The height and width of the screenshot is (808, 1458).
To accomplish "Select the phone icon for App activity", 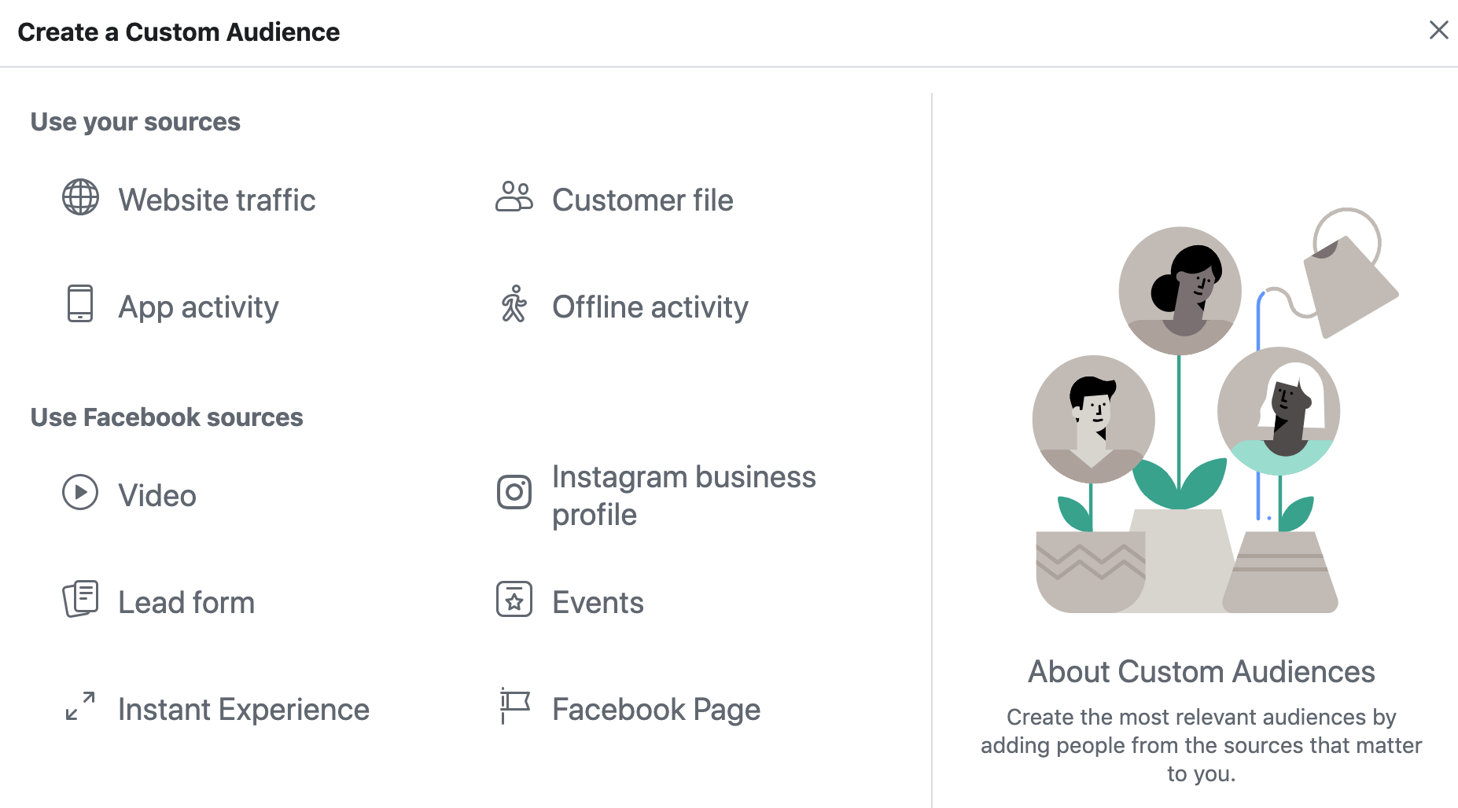I will 80,304.
